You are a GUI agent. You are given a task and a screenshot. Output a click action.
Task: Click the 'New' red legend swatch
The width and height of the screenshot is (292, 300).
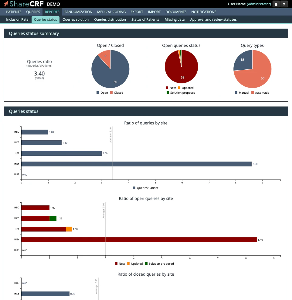click(x=167, y=88)
